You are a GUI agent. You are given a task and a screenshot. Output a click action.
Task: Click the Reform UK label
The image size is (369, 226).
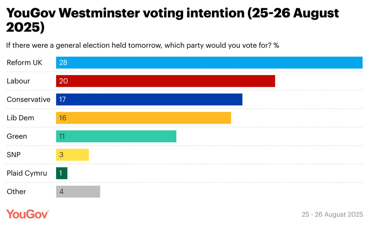pyautogui.click(x=24, y=62)
